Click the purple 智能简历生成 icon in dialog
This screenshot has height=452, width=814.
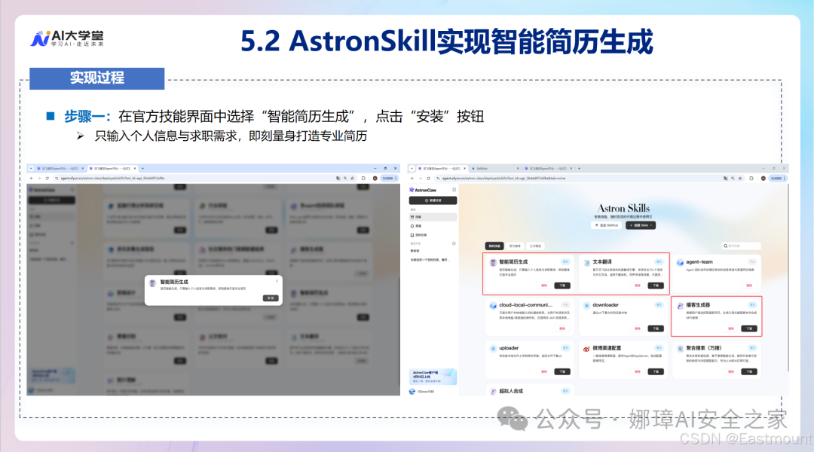click(152, 283)
